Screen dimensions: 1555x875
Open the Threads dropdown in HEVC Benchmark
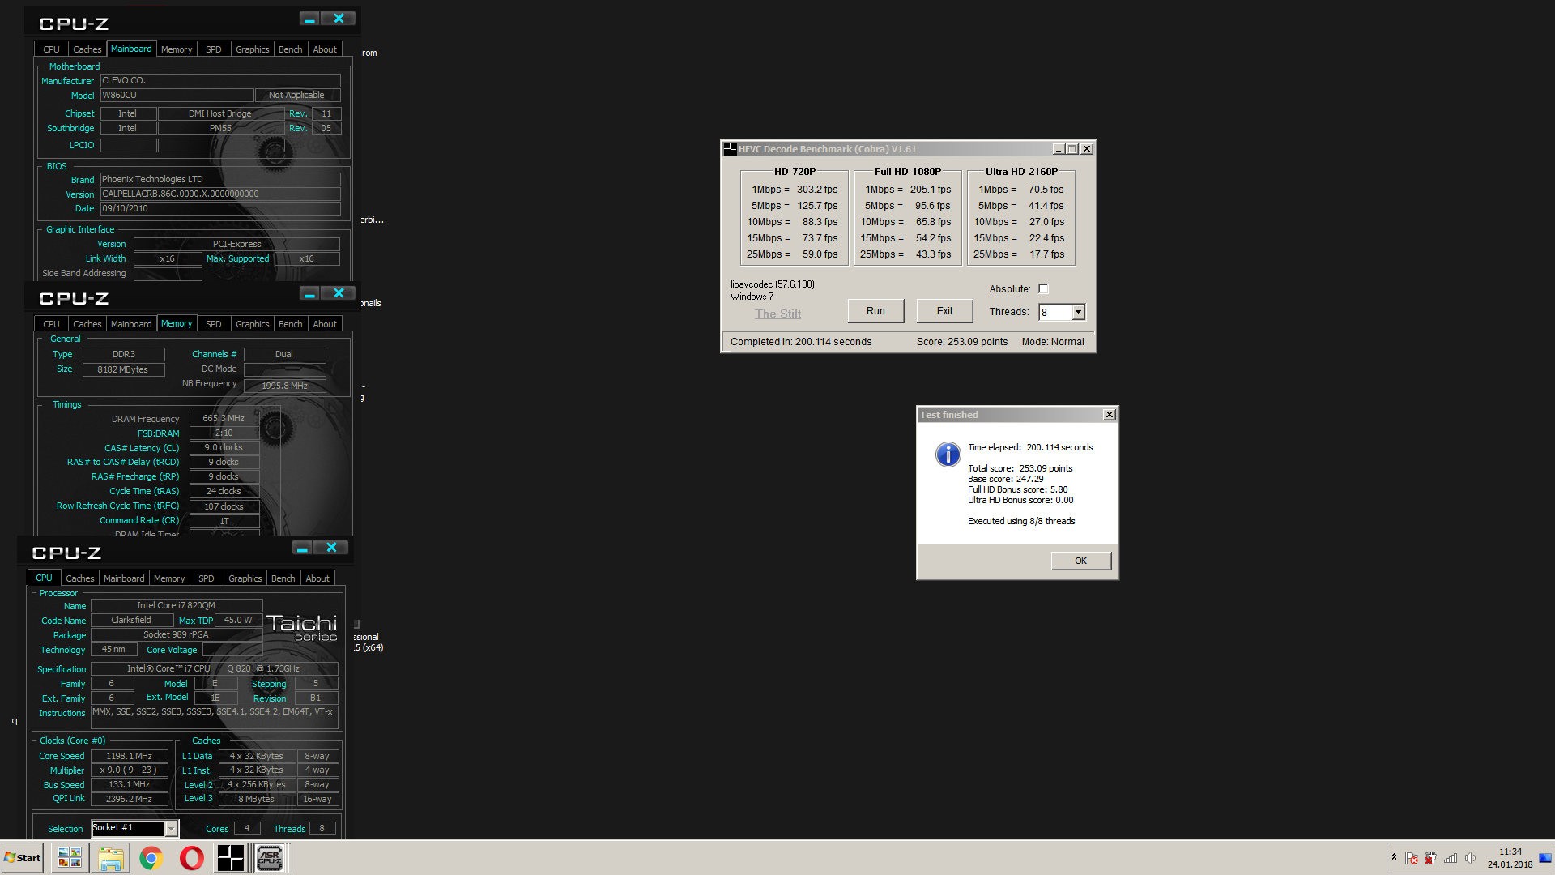tap(1078, 312)
